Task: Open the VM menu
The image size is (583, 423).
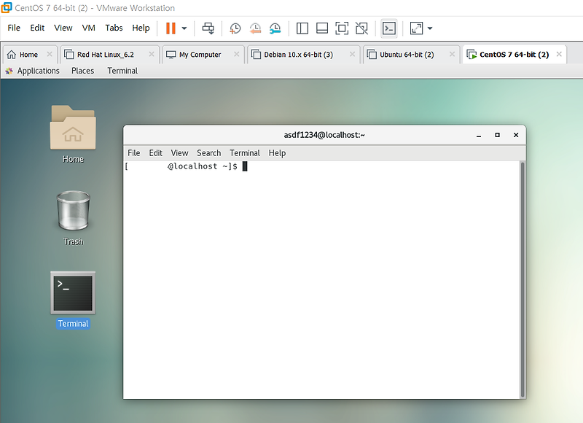Action: coord(88,28)
